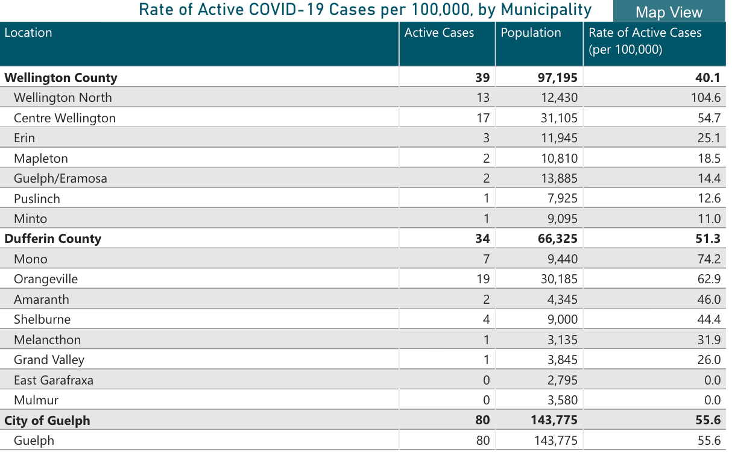The image size is (732, 452).
Task: Click on Mapleton in the table
Action: [41, 159]
